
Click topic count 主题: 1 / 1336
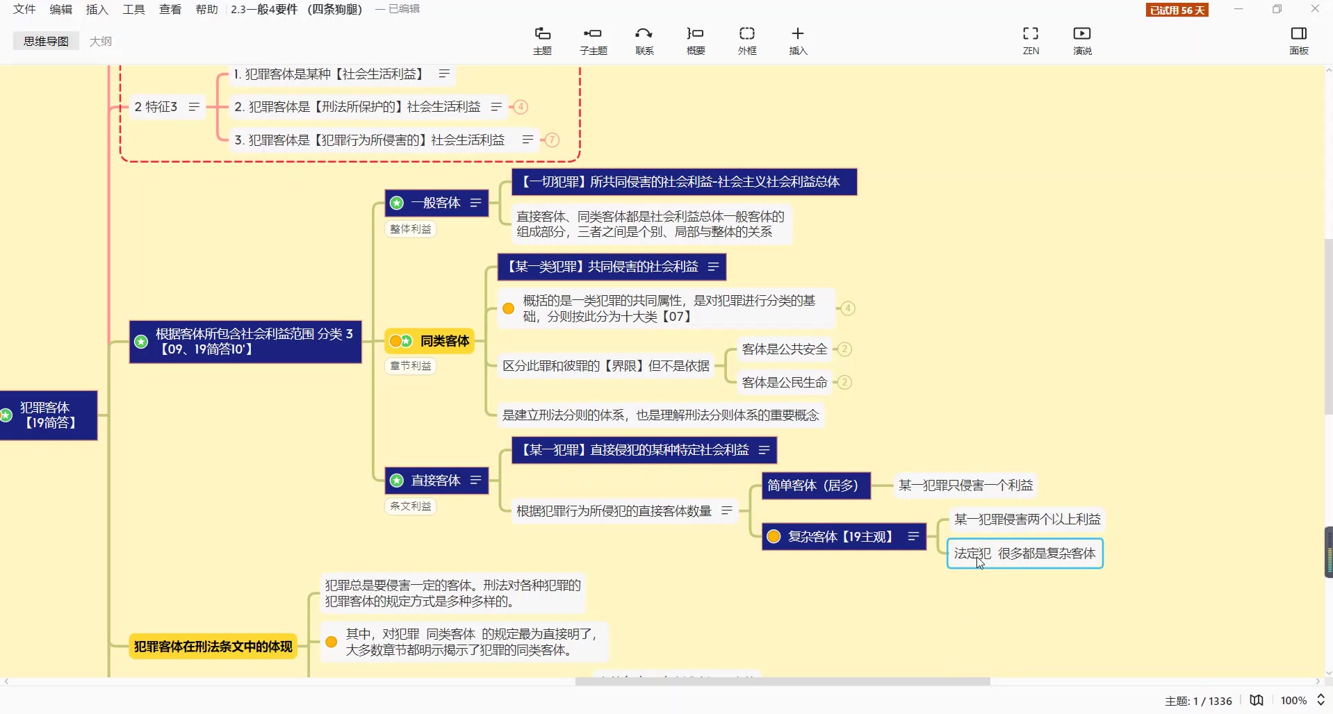1198,701
